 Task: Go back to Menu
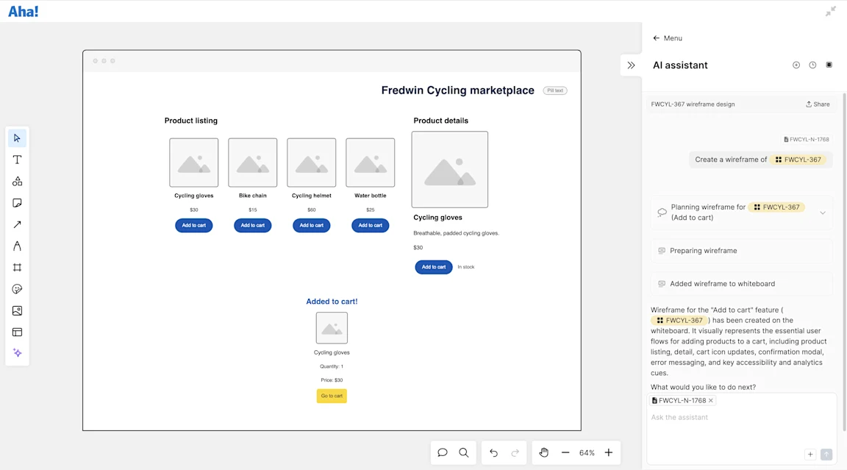668,38
